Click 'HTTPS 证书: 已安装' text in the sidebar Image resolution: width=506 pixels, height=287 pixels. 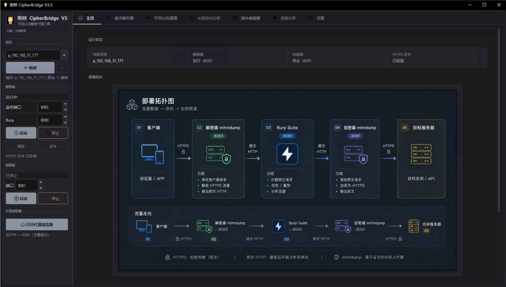[x=21, y=156]
